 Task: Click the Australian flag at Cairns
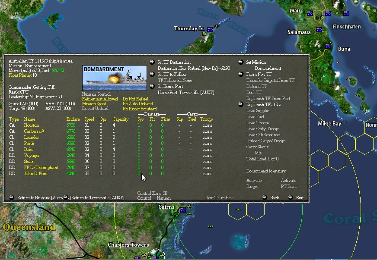tap(183, 210)
